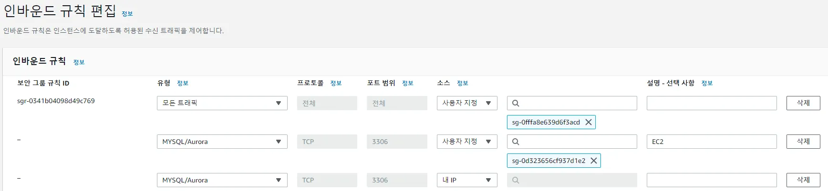The height and width of the screenshot is (191, 828).
Task: Open the 내 IP source dropdown
Action: click(x=466, y=180)
